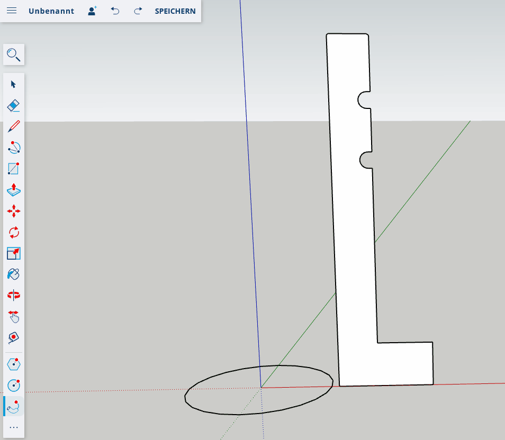Open the search tool with magnifying glass
Viewport: 505px width, 440px height.
point(14,54)
